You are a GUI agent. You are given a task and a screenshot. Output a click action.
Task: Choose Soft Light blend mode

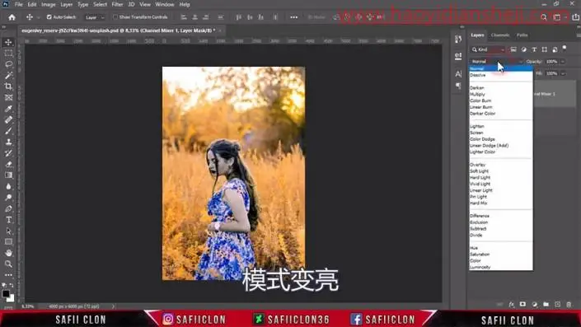[x=479, y=171]
